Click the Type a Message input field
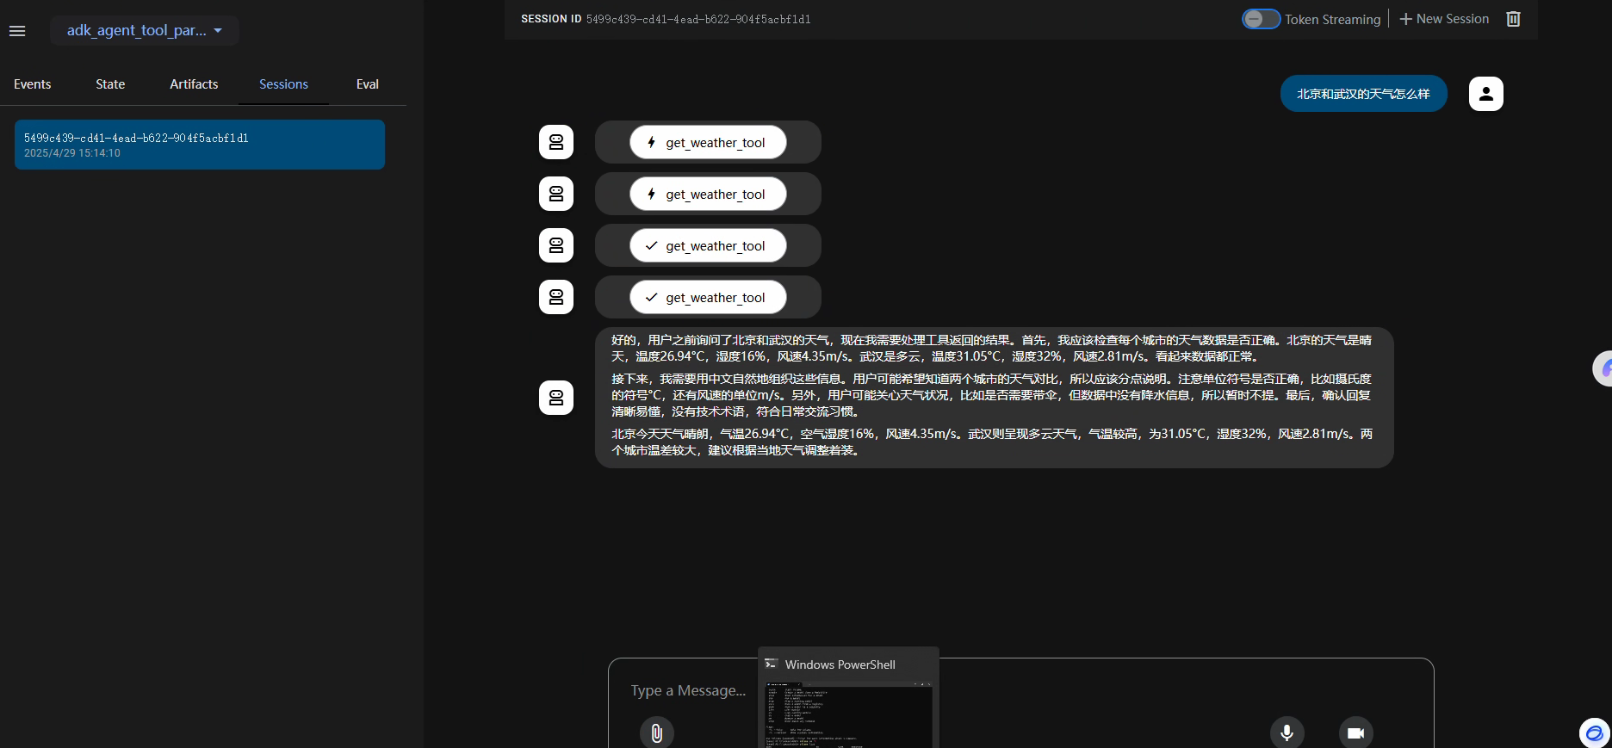 point(689,690)
